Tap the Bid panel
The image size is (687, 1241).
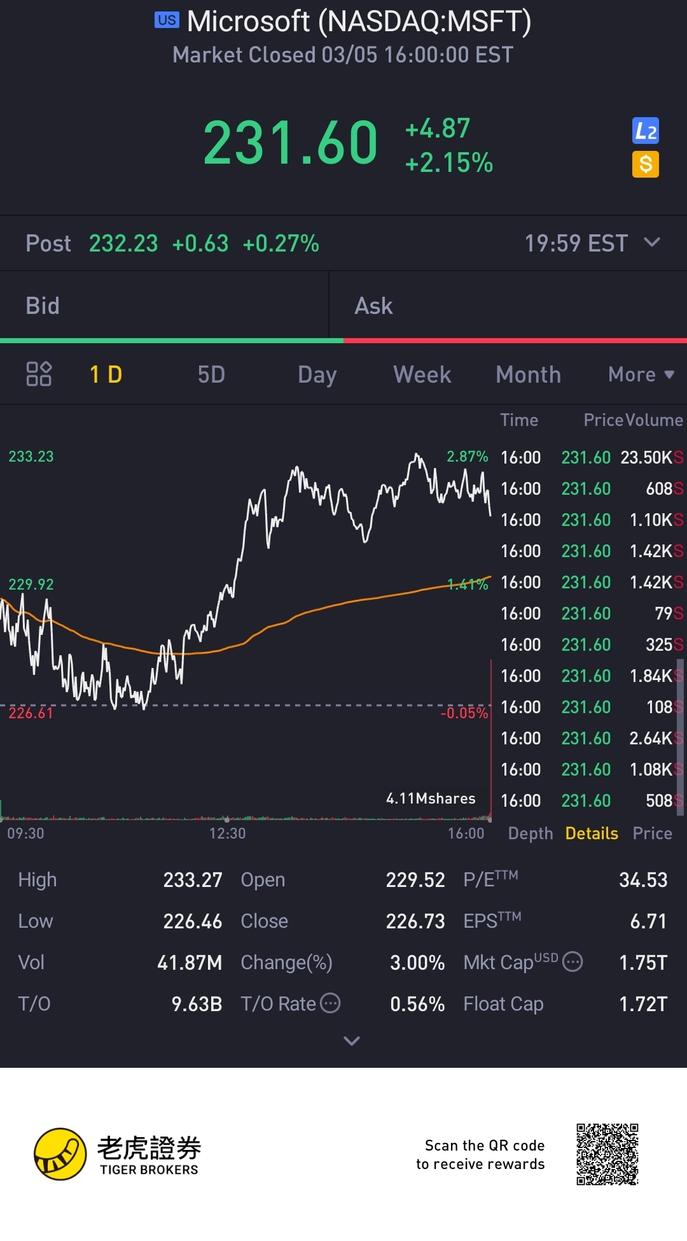[x=164, y=306]
